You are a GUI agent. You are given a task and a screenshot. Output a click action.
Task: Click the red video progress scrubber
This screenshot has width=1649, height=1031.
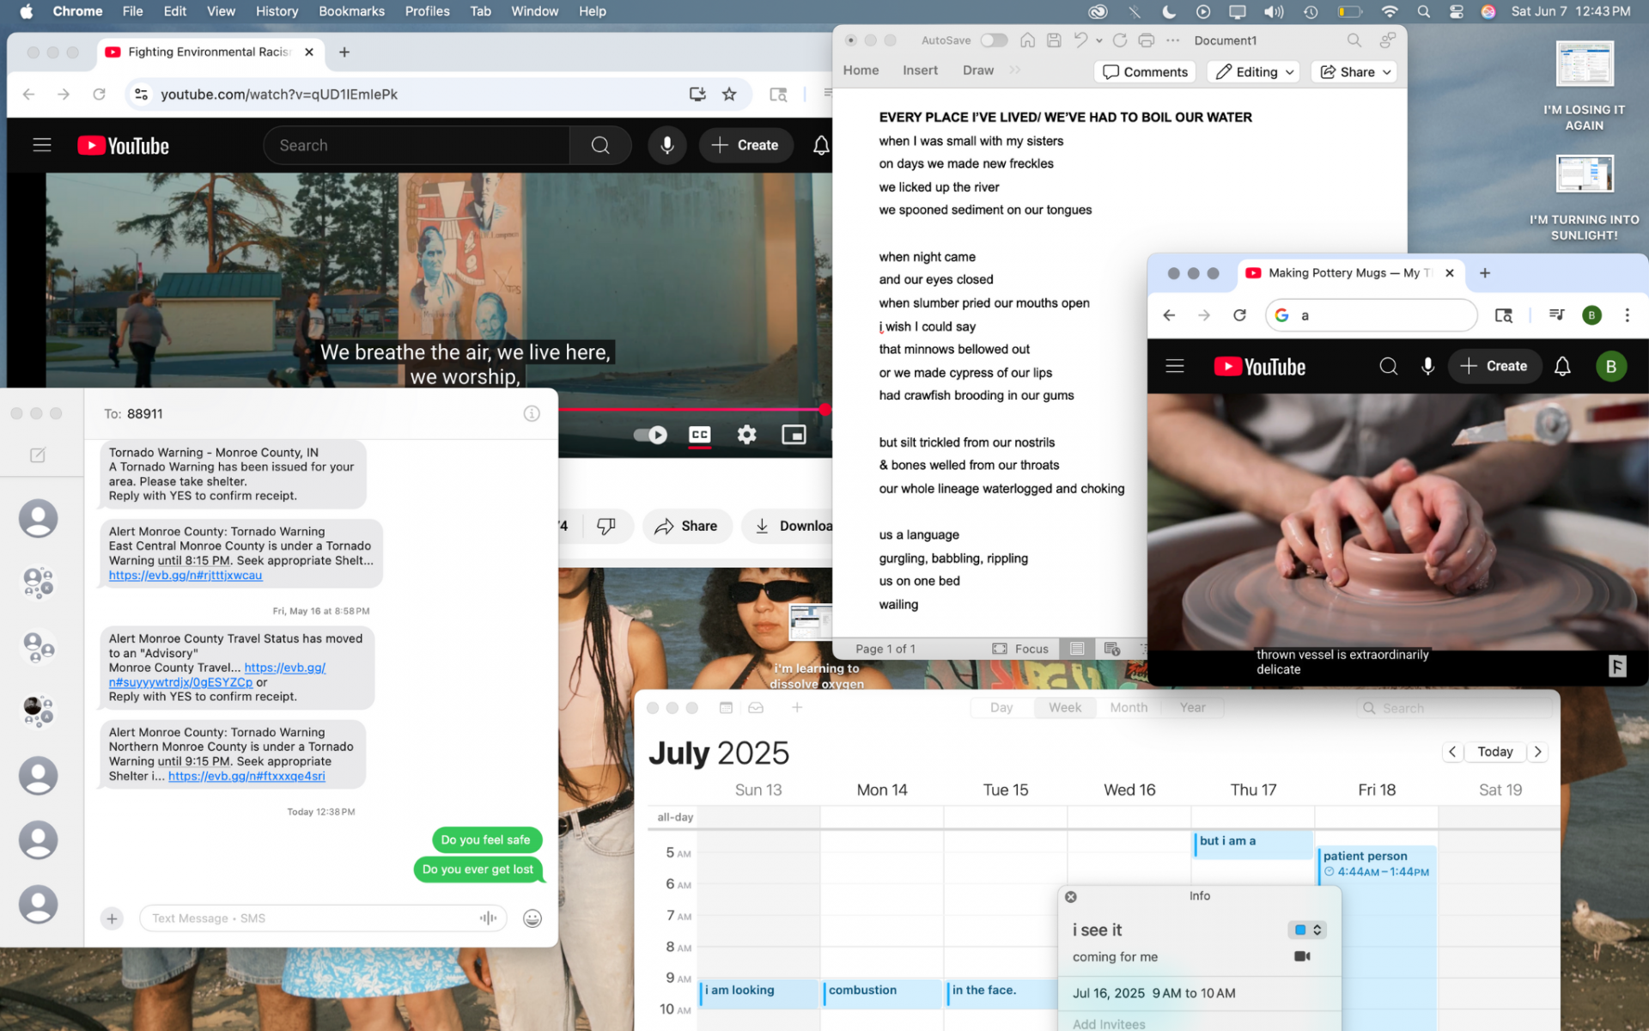click(x=824, y=410)
